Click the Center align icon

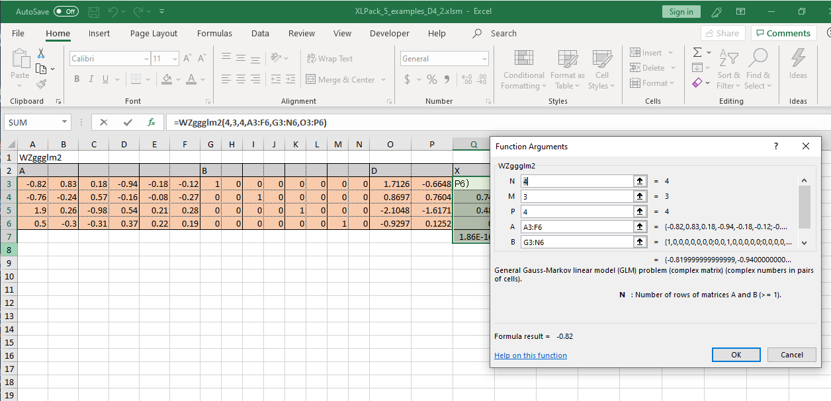point(241,79)
